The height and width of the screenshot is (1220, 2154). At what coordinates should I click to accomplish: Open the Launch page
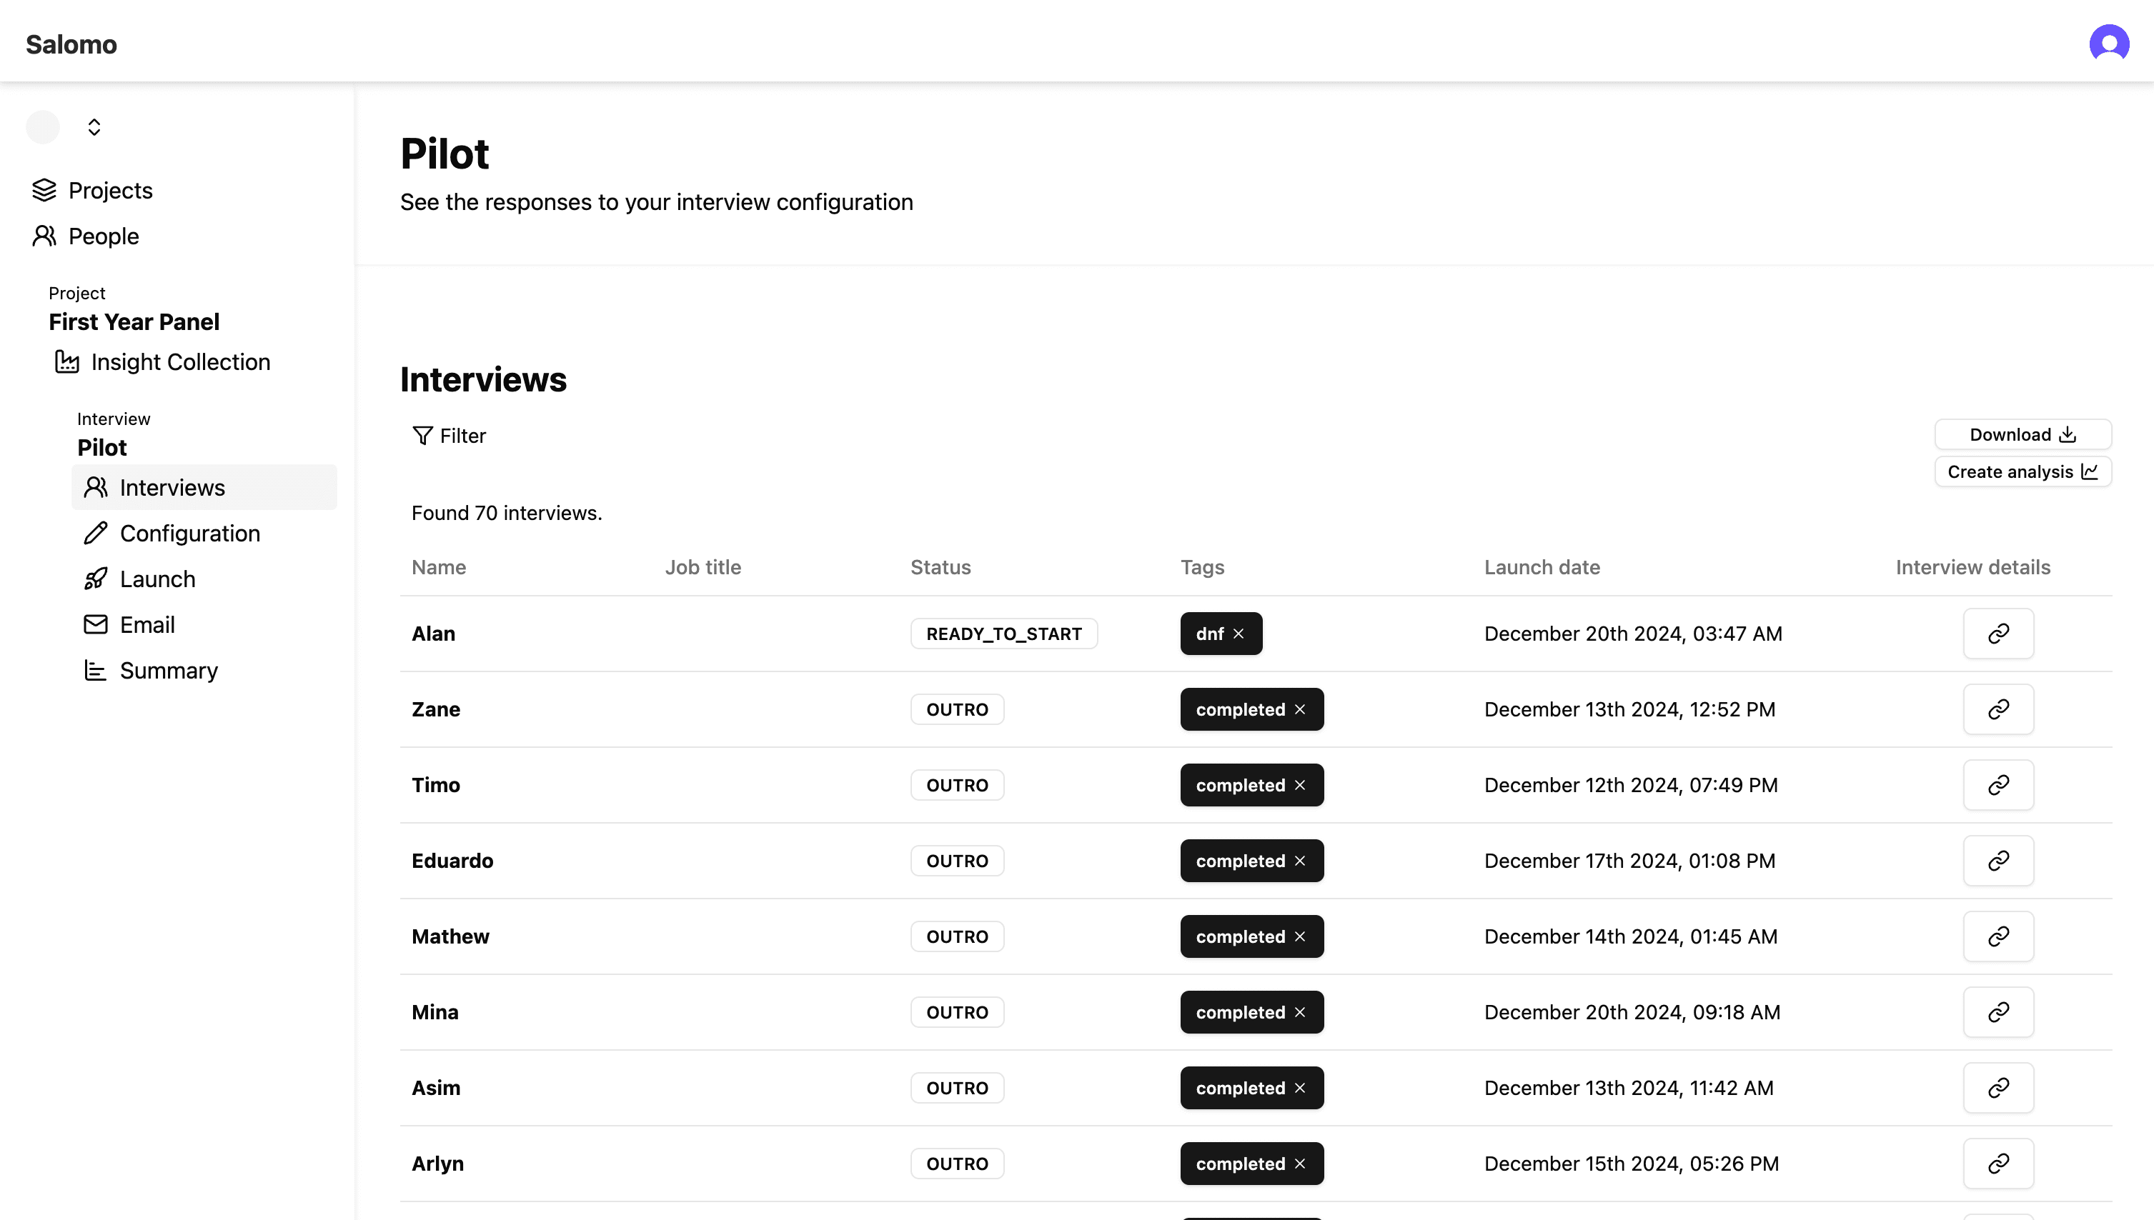157,579
